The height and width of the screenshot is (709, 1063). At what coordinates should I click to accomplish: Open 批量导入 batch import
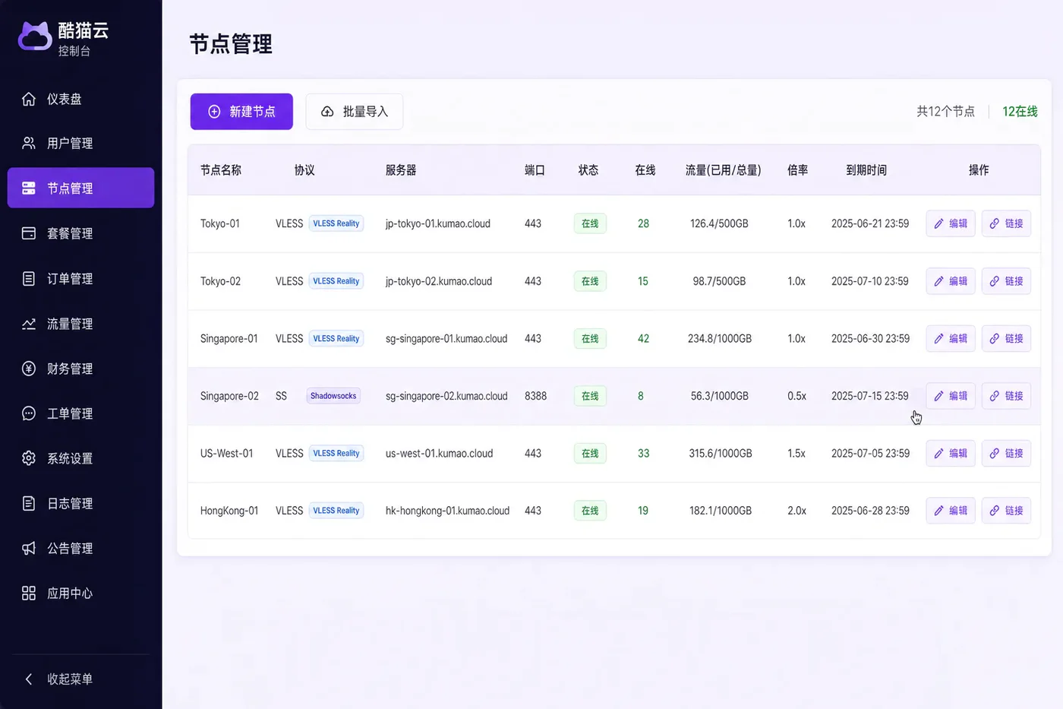355,112
